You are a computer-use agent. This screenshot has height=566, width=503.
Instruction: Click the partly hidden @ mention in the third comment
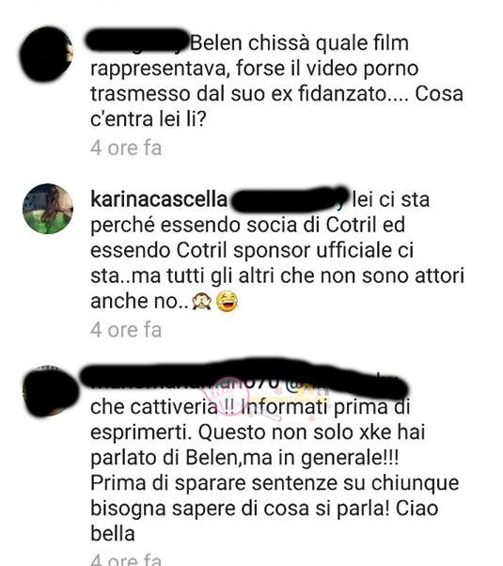307,385
